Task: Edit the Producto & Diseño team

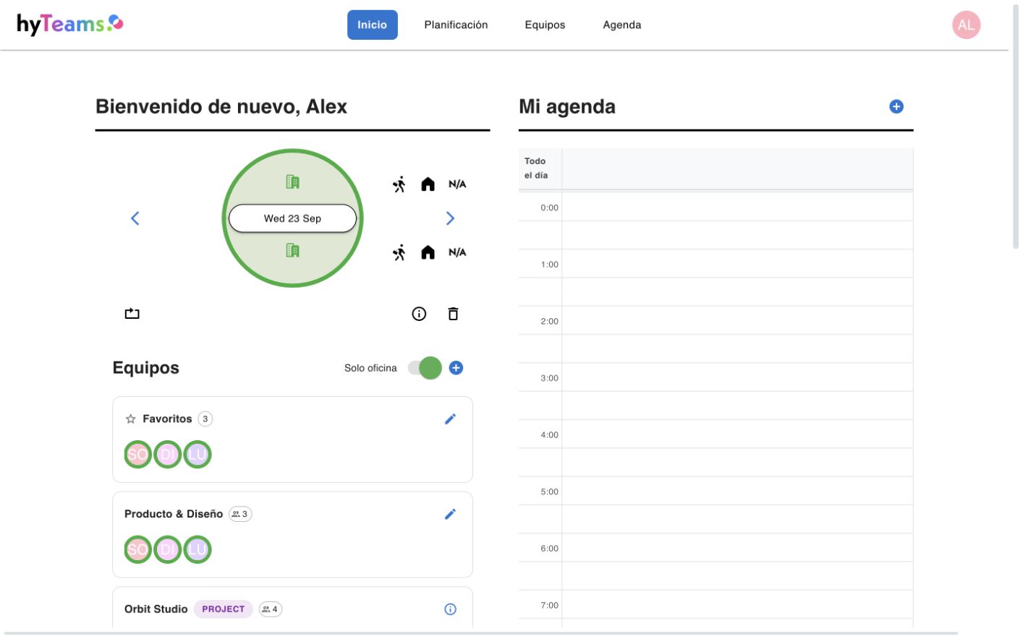Action: (x=450, y=514)
